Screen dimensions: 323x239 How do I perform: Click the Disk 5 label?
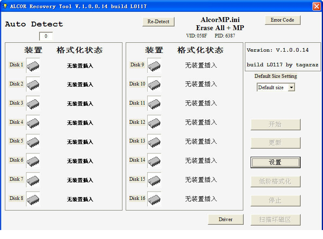click(16, 141)
